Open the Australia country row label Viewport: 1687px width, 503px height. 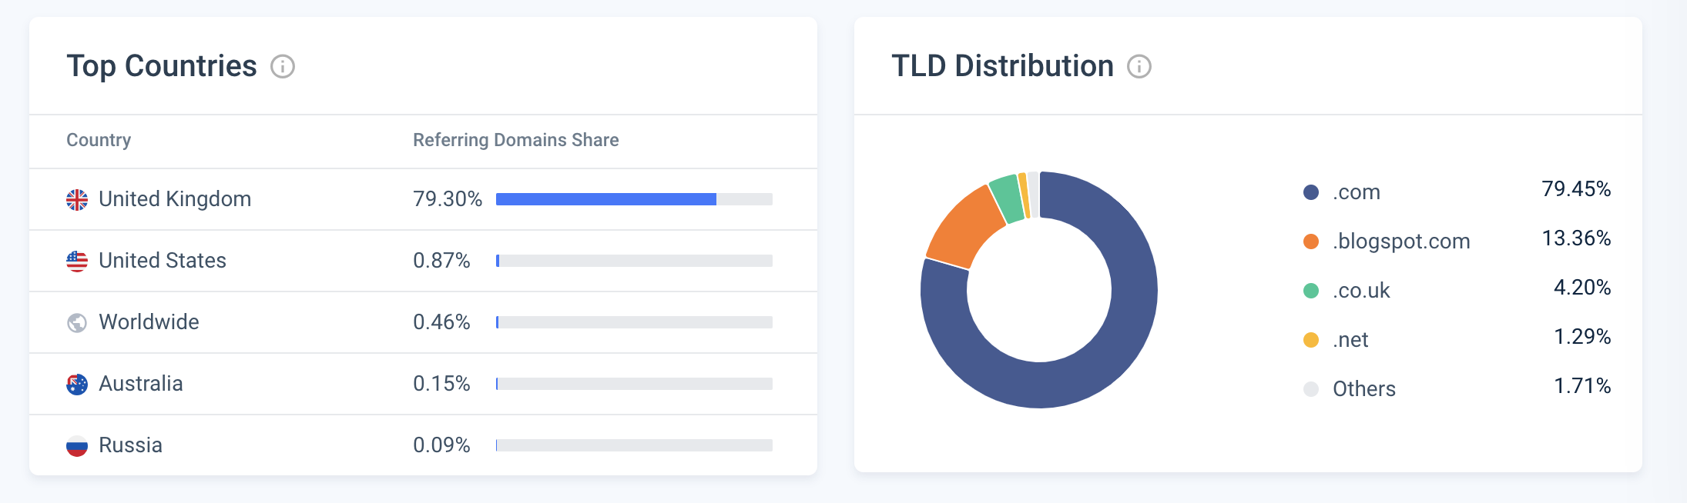pos(141,384)
